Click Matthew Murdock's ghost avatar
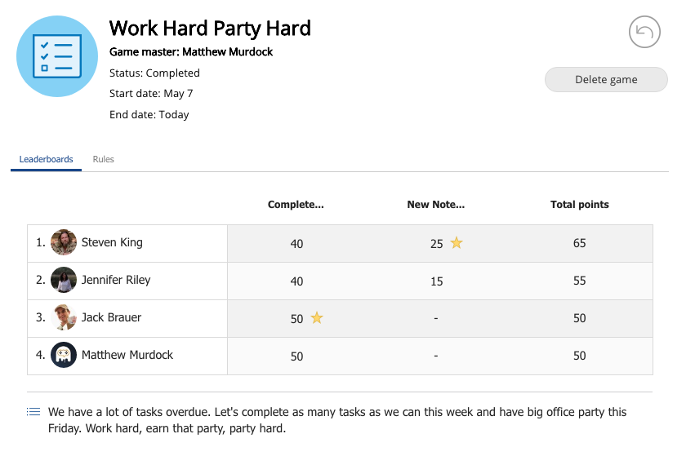The height and width of the screenshot is (456, 695). click(x=64, y=355)
